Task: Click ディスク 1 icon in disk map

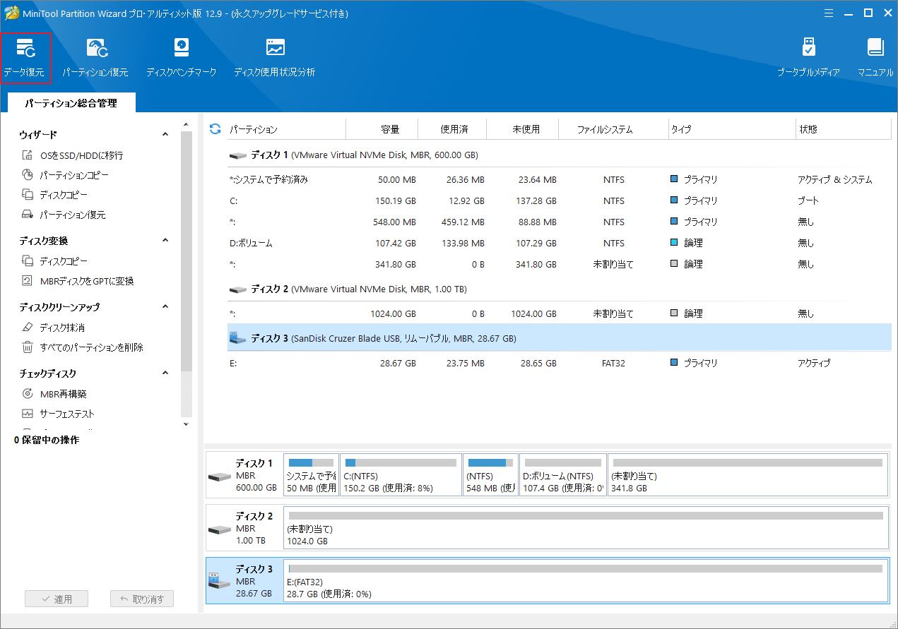Action: pos(219,477)
